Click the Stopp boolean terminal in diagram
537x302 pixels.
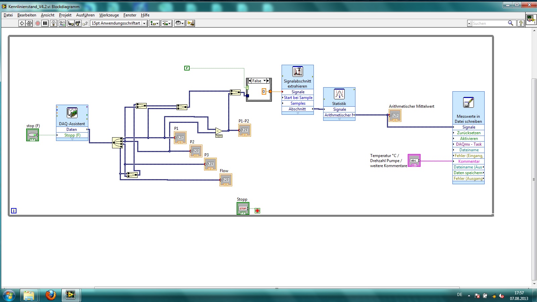(243, 208)
